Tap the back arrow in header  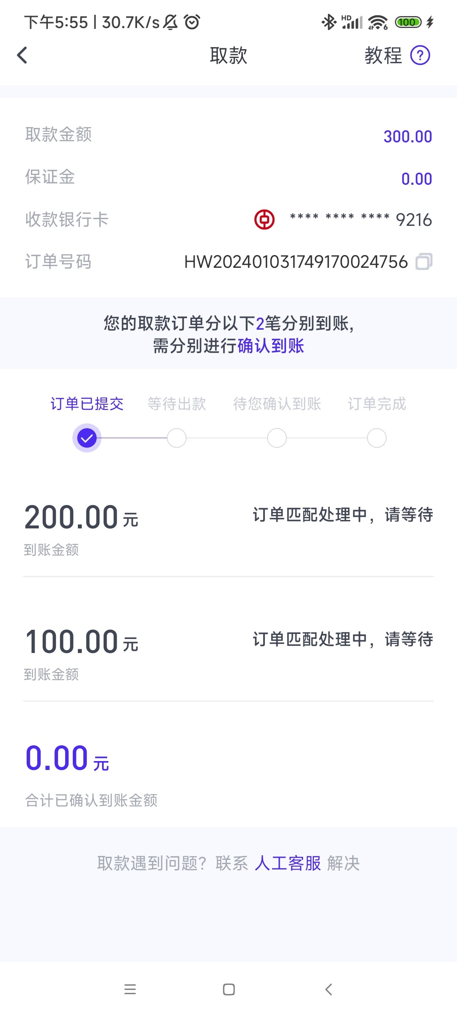click(22, 55)
